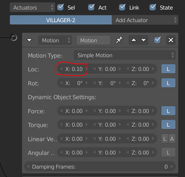Move Motion actuator up with up arrow
This screenshot has width=185, height=177.
click(x=134, y=40)
